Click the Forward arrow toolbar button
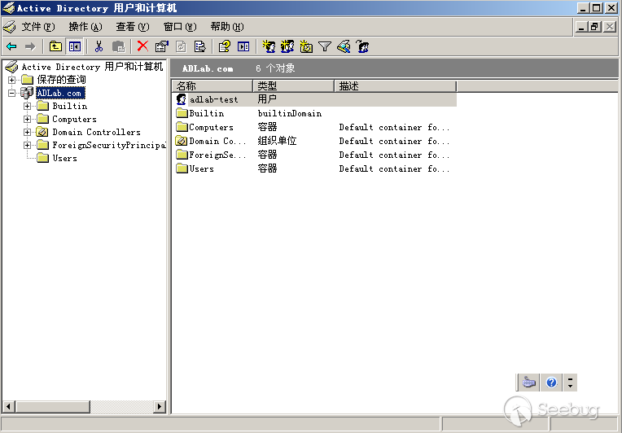The width and height of the screenshot is (622, 433). pos(30,46)
